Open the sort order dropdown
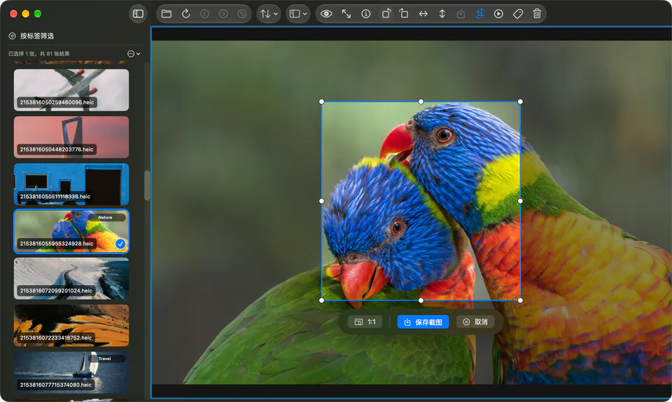This screenshot has width=672, height=402. click(x=269, y=14)
